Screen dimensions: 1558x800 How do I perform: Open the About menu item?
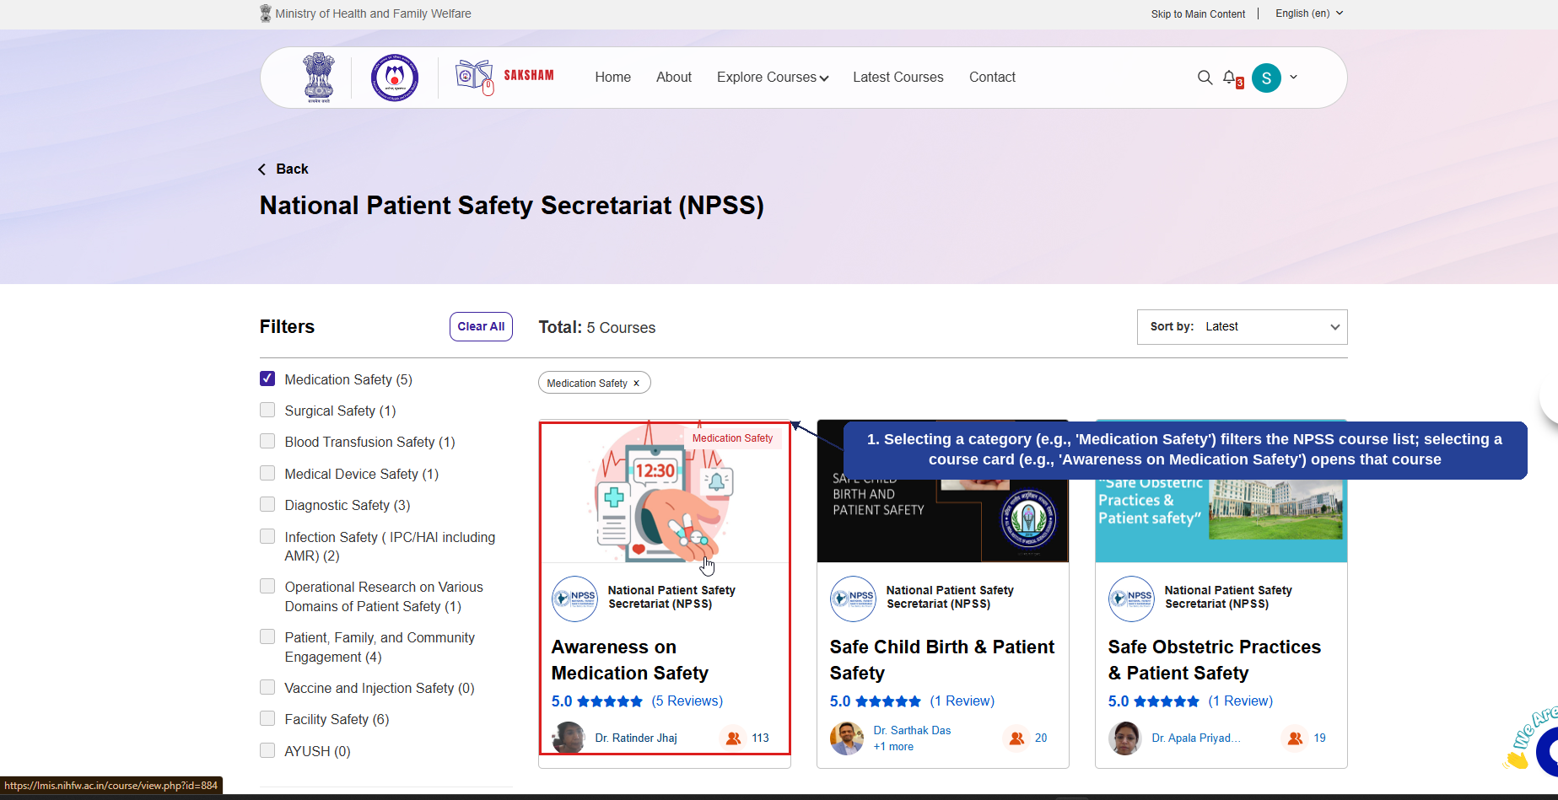[x=674, y=78]
